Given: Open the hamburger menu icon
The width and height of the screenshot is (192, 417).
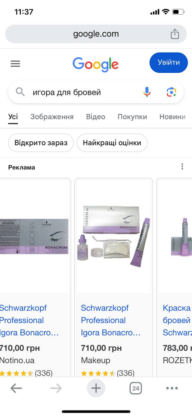Looking at the screenshot, I should 15,64.
